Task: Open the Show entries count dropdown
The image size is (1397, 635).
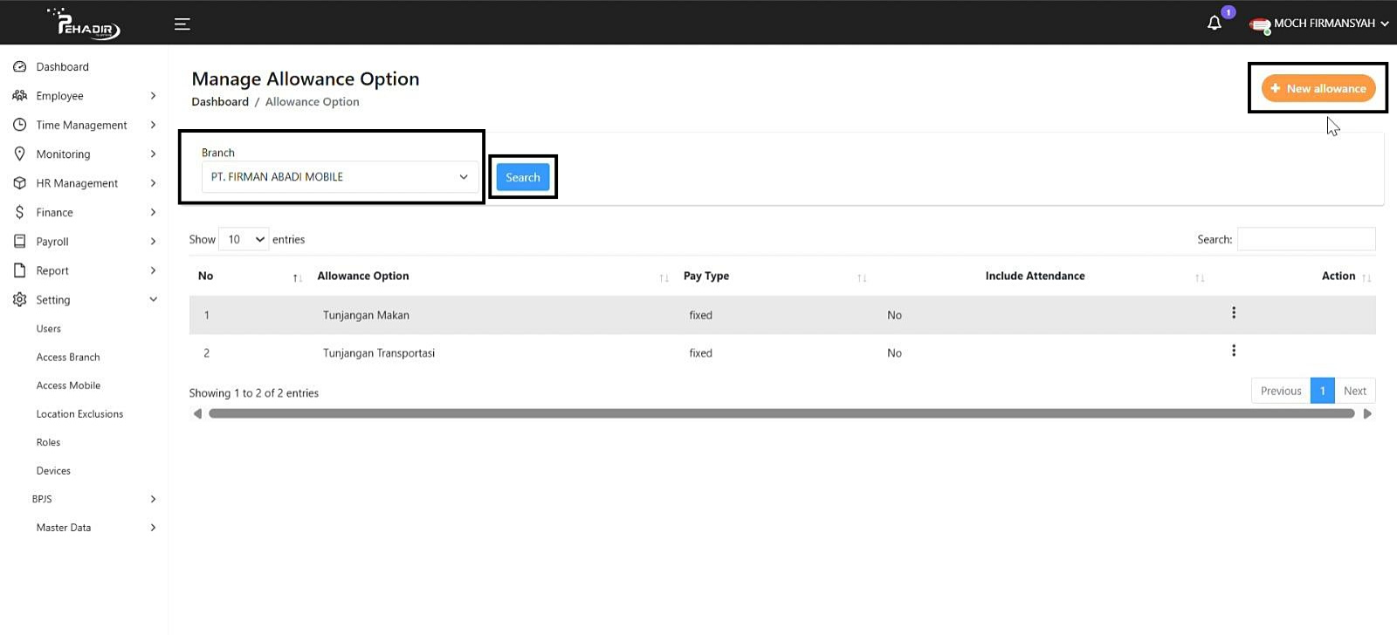Action: point(244,239)
